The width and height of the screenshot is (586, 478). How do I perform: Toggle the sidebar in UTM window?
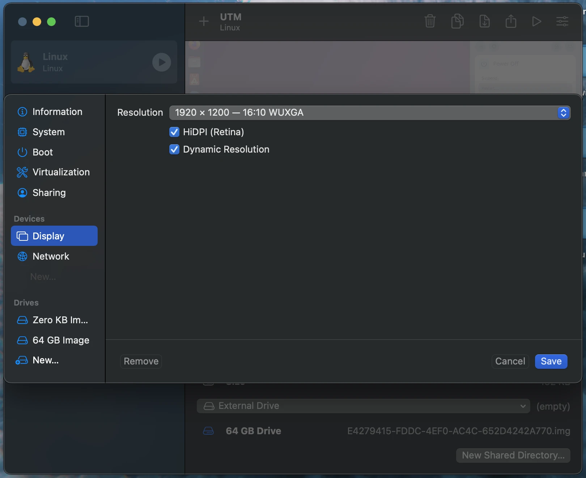pos(82,21)
